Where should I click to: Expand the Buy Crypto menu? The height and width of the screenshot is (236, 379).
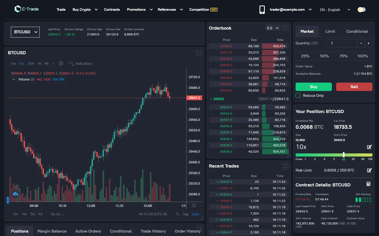pyautogui.click(x=85, y=10)
